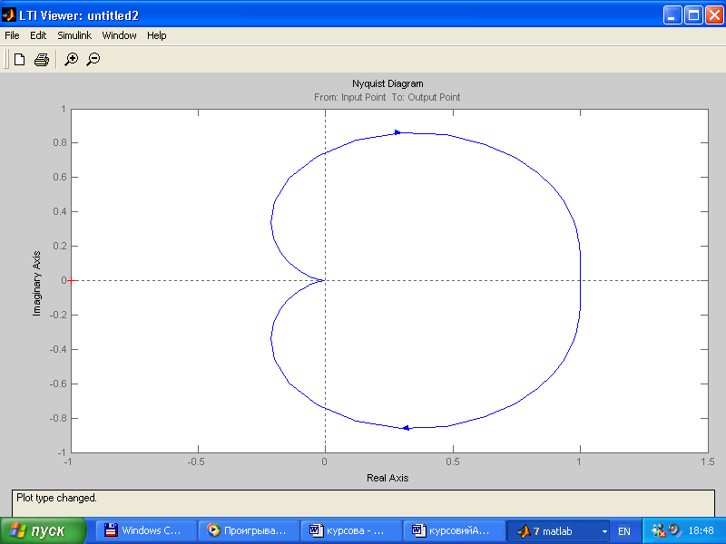Click the volume tray icon
The height and width of the screenshot is (544, 726).
click(675, 529)
